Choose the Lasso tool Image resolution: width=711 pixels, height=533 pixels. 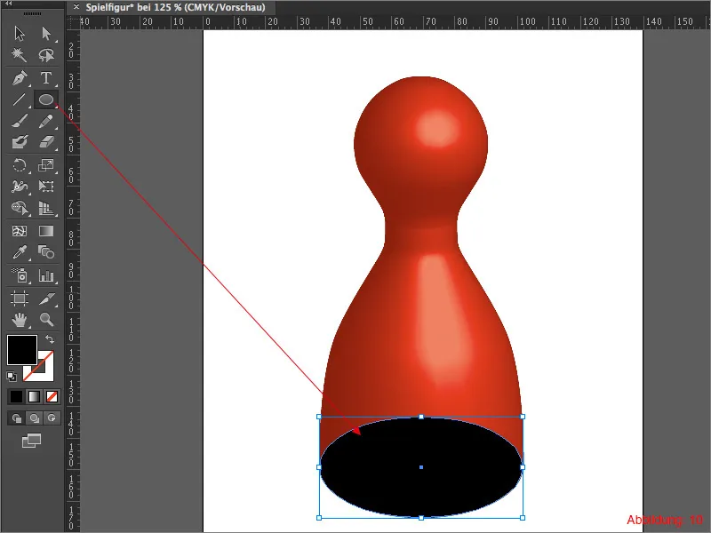pyautogui.click(x=46, y=55)
